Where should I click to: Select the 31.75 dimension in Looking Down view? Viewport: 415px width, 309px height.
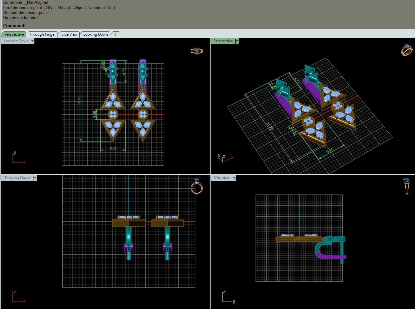click(x=79, y=101)
